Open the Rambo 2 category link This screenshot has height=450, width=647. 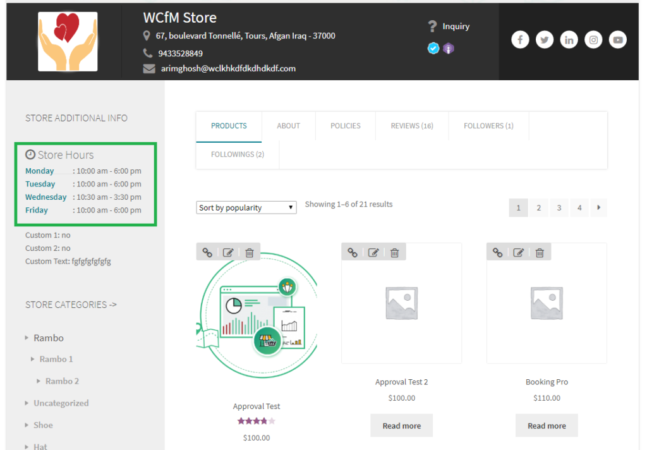pyautogui.click(x=63, y=381)
